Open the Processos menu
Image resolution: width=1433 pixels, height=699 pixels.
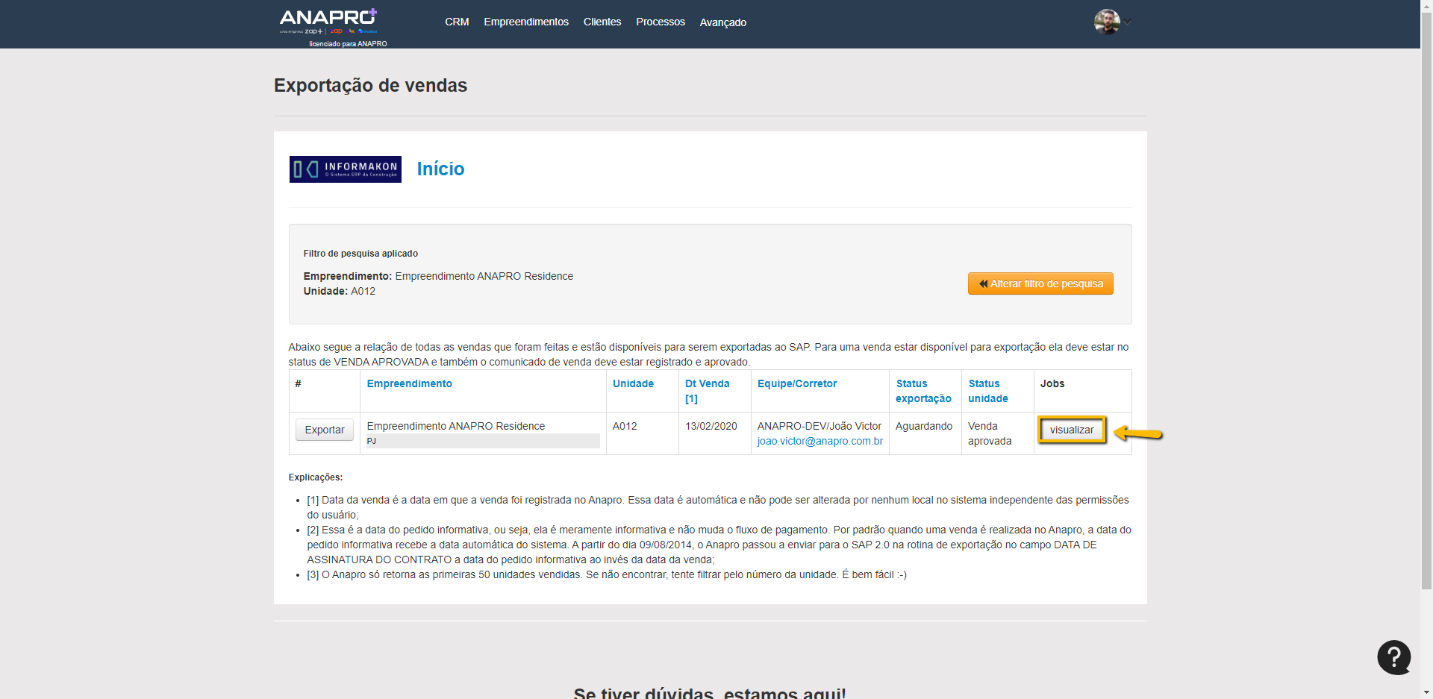click(660, 22)
